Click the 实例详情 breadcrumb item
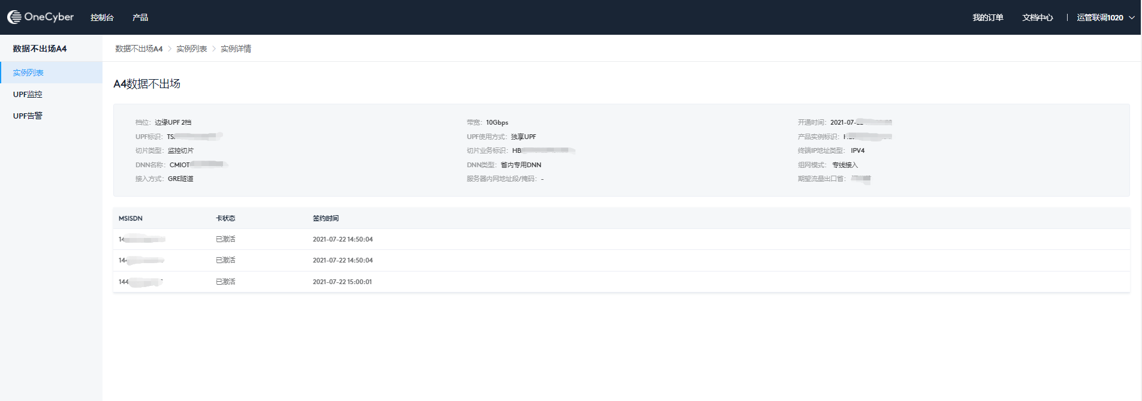1142x401 pixels. 236,49
